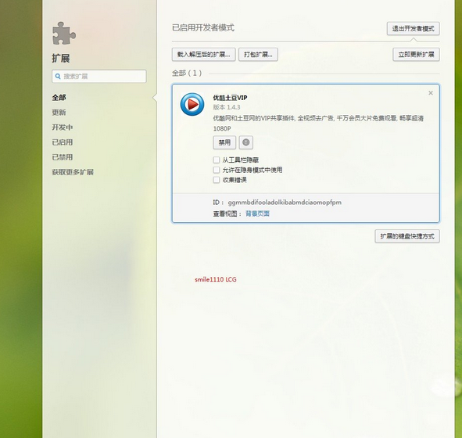Click the puzzle piece extensions icon
This screenshot has width=462, height=438.
tap(64, 34)
